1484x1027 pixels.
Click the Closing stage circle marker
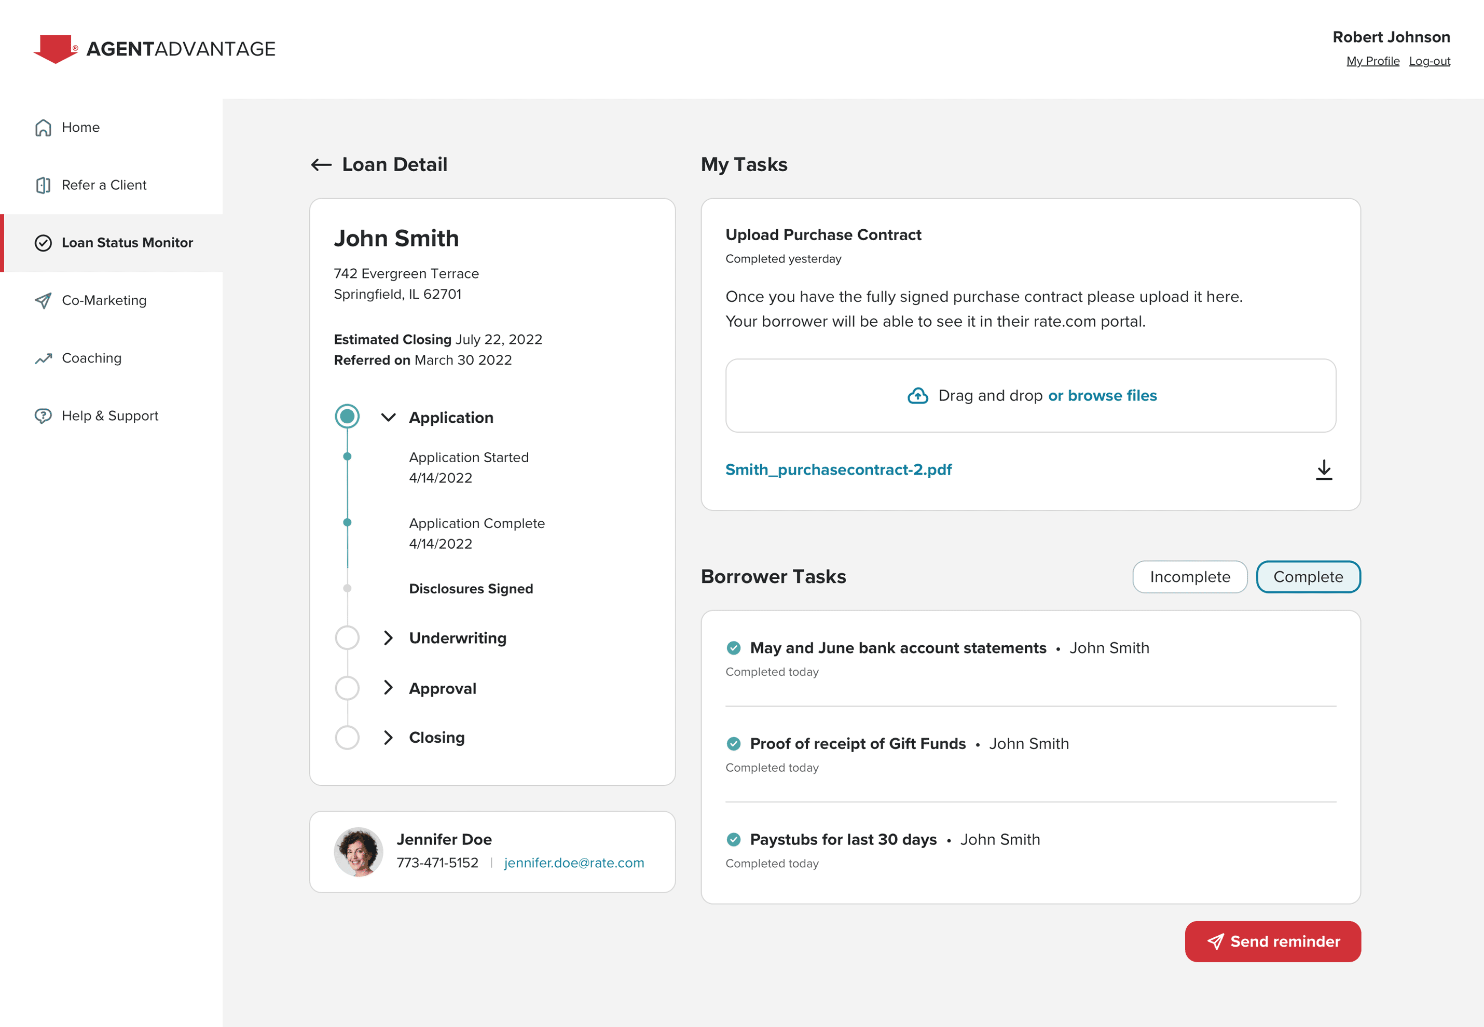pyautogui.click(x=347, y=738)
